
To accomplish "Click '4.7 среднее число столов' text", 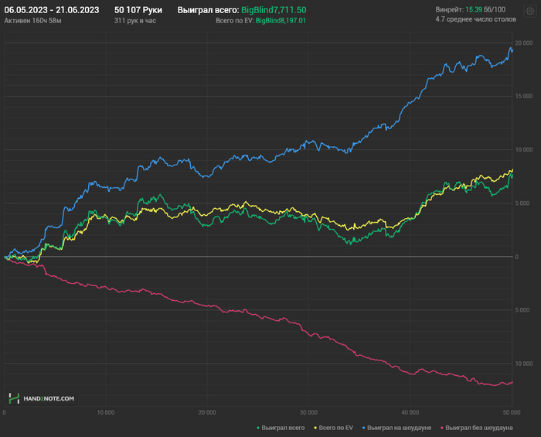I will (x=475, y=19).
